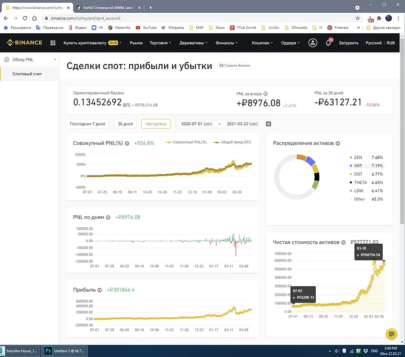Viewport: 405px width, 357px height.
Task: Go back in browser history
Action: (6, 18)
